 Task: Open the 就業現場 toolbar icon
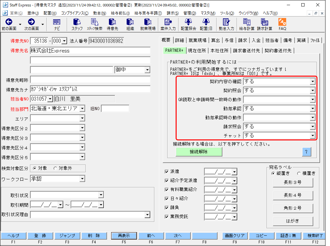148,22
